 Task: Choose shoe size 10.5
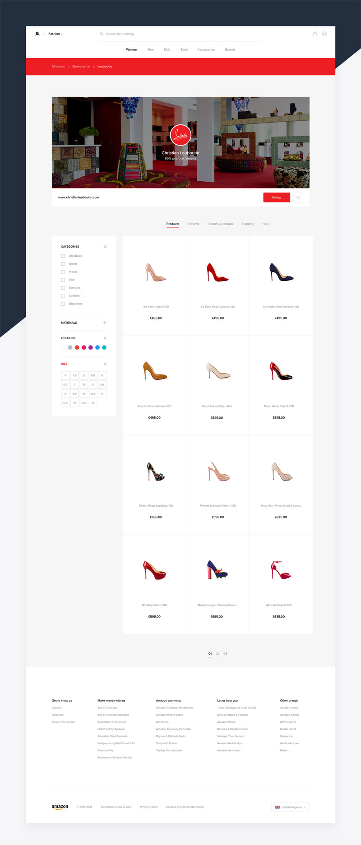[x=93, y=394]
